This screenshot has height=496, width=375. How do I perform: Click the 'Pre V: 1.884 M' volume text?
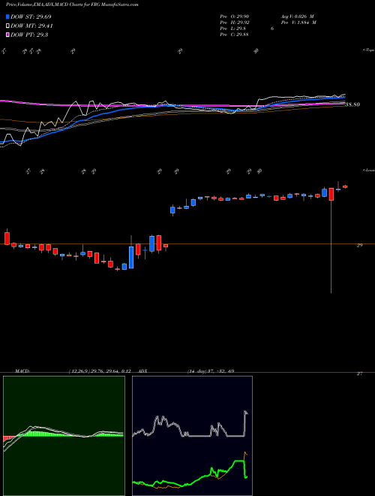tap(298, 22)
